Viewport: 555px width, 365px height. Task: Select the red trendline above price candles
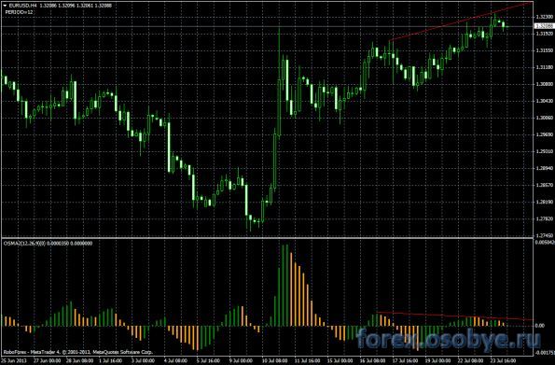[x=460, y=21]
